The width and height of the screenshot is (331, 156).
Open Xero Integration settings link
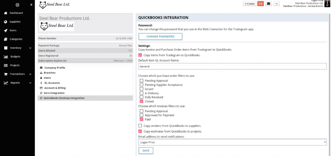pos(54,93)
